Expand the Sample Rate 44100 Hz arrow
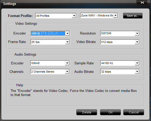Viewport: 151px width, 121px height. tap(137, 63)
